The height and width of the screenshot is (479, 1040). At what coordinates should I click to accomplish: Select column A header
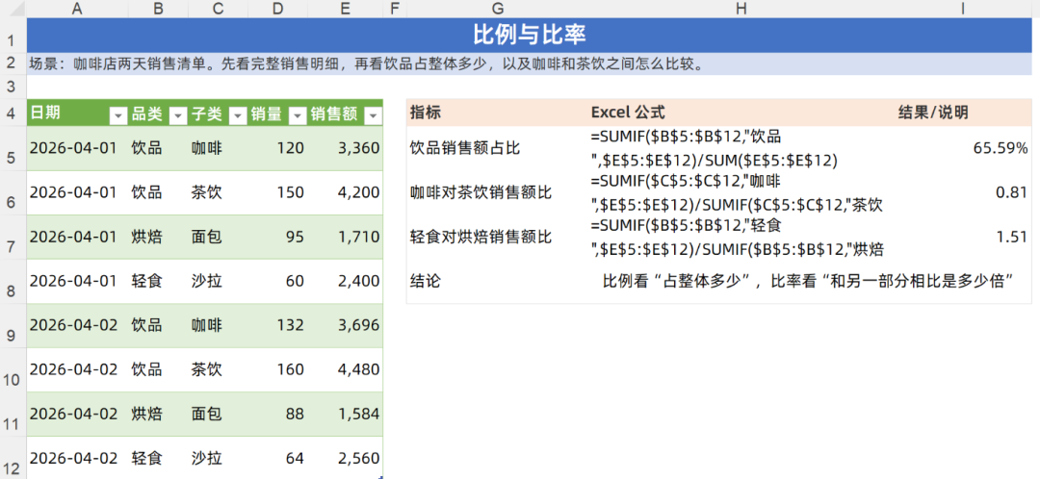[x=78, y=9]
